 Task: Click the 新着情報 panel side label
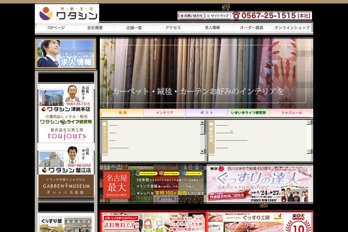click(211, 137)
